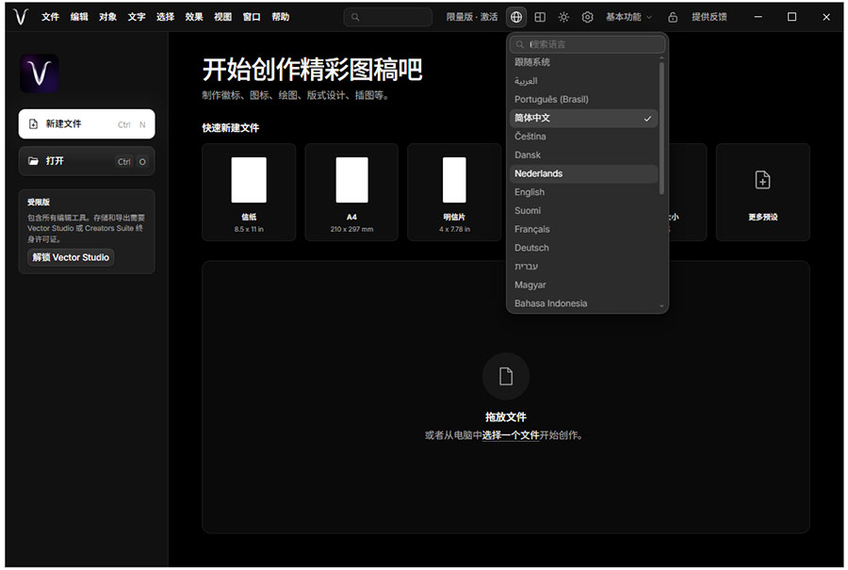Select the 信纸 8.5 x 11 in preset
Screen dimensions: 848x570
249,192
